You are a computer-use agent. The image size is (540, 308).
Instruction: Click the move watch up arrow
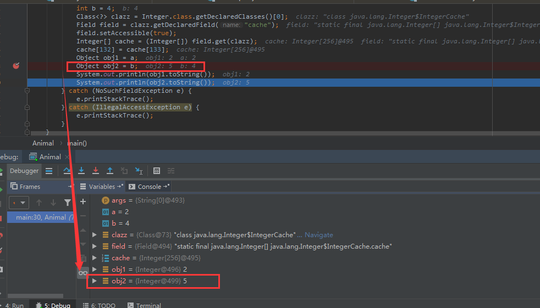coord(83,230)
